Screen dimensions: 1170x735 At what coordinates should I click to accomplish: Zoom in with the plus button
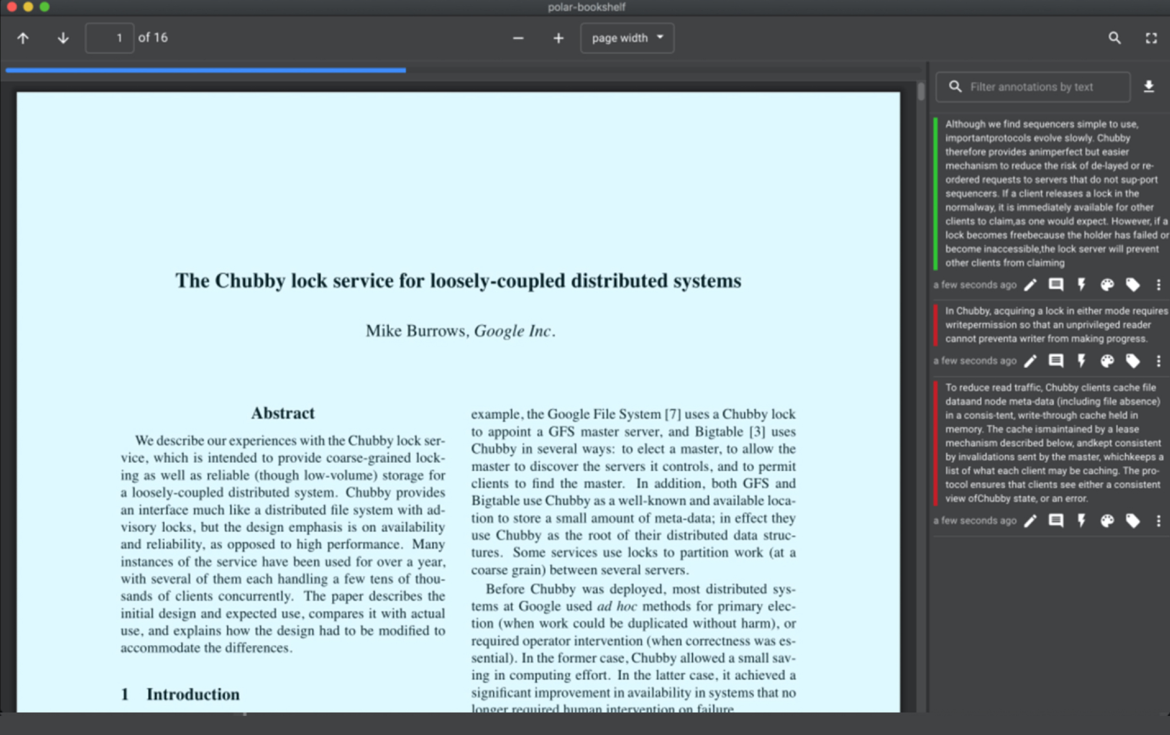coord(558,38)
